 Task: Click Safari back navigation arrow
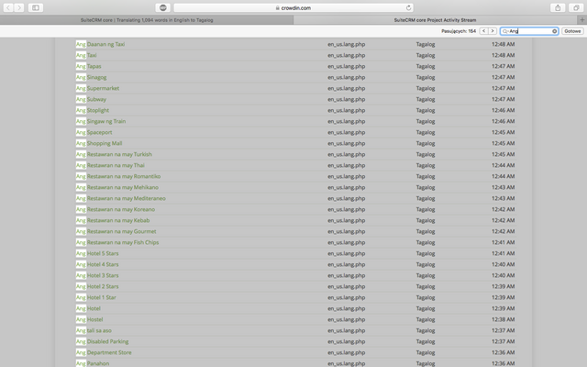click(x=8, y=7)
